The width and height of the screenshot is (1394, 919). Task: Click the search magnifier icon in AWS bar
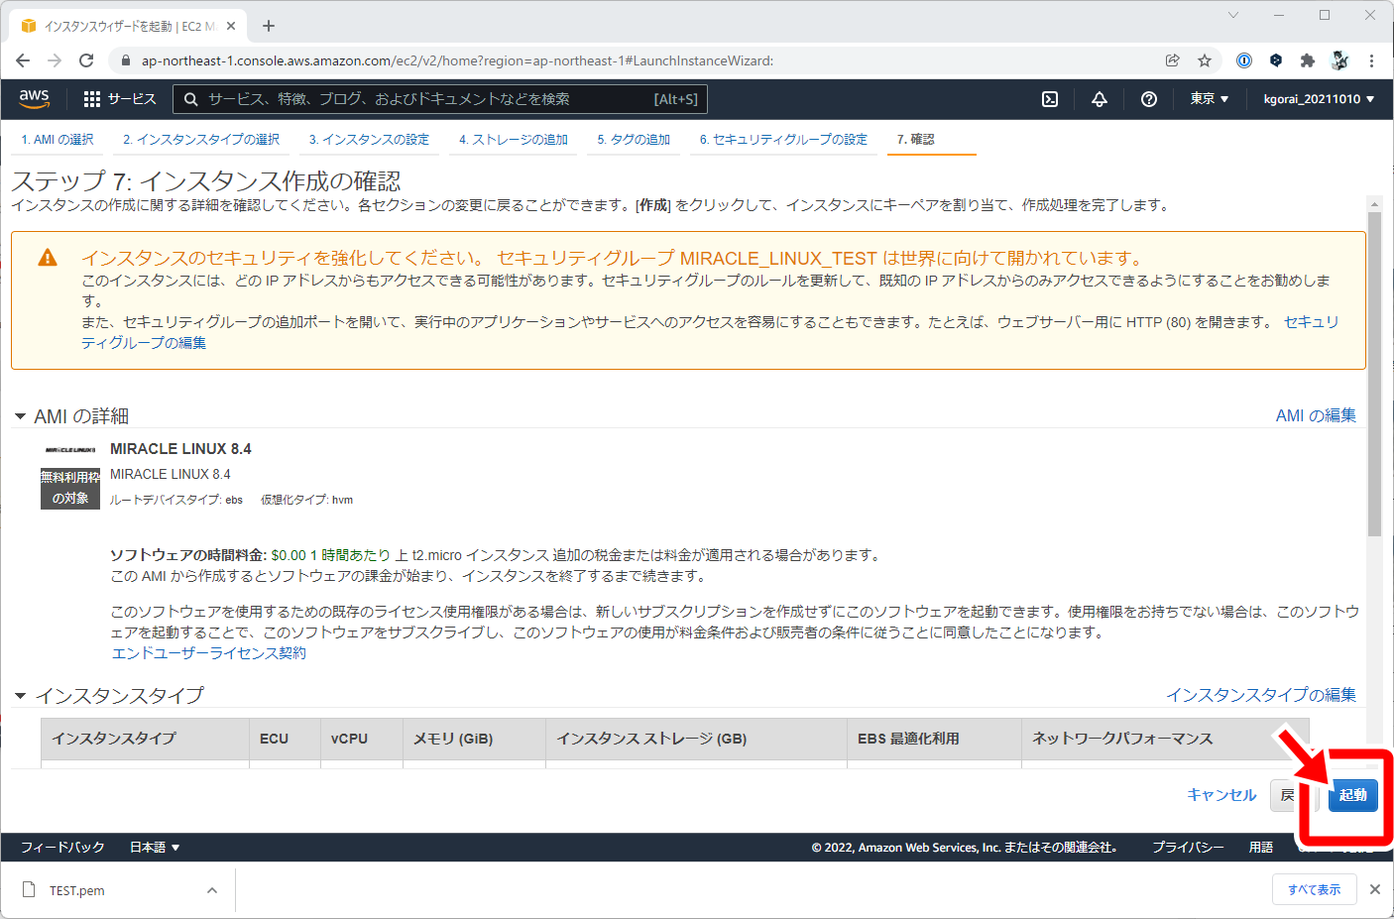[x=190, y=99]
